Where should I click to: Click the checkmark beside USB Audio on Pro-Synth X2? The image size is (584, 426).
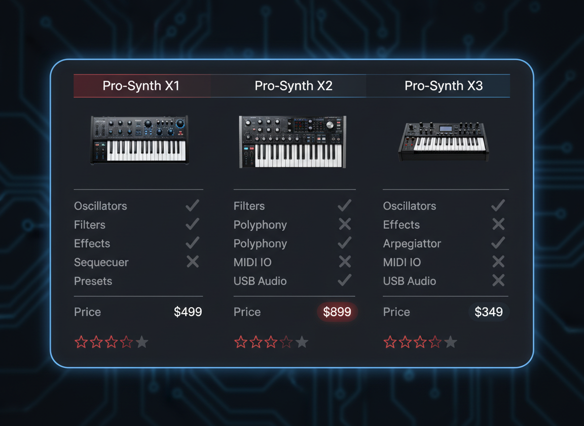click(344, 281)
